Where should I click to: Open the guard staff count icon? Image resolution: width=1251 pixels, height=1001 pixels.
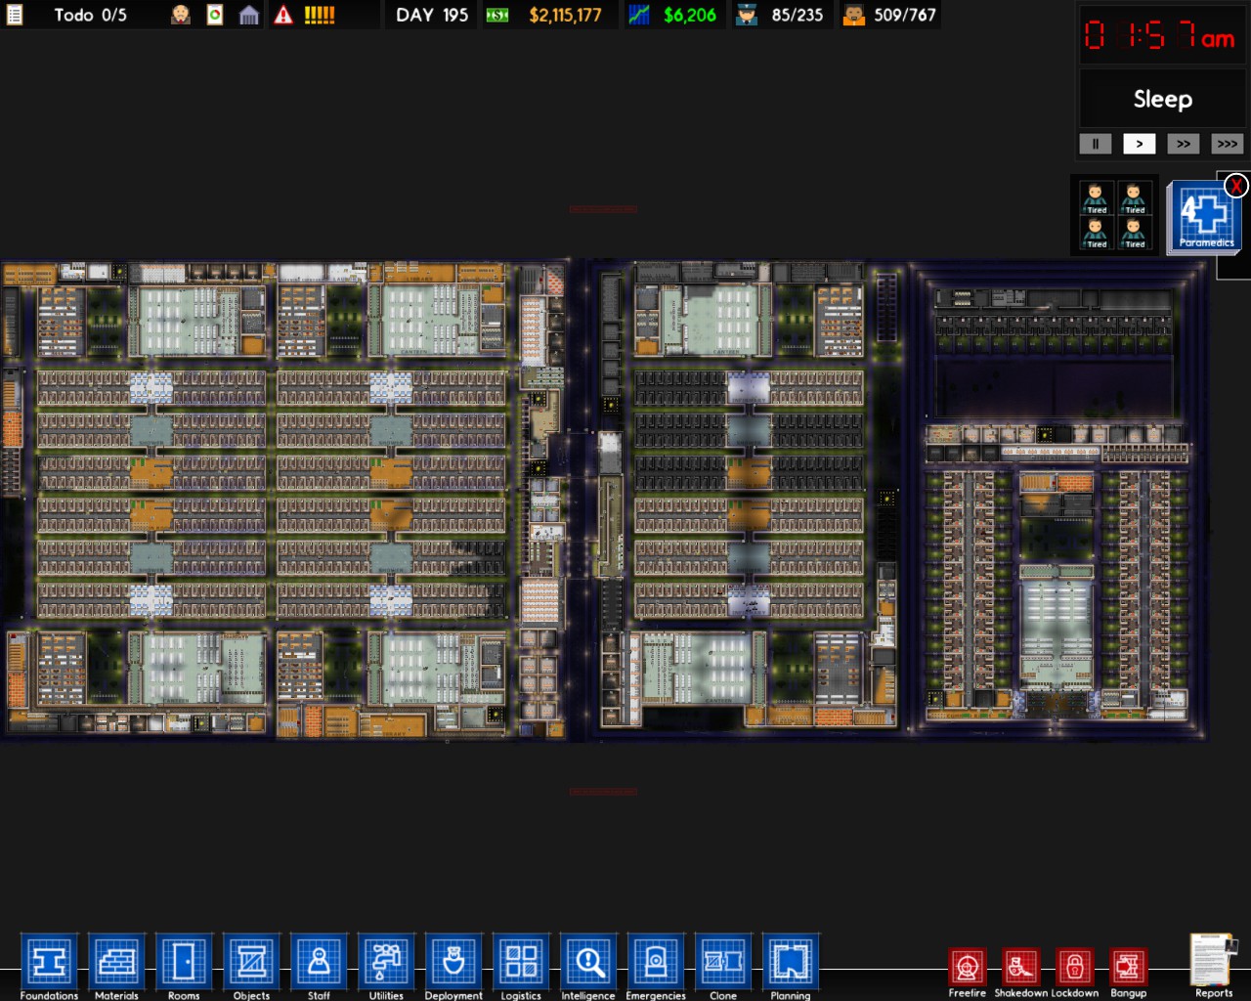pyautogui.click(x=747, y=15)
